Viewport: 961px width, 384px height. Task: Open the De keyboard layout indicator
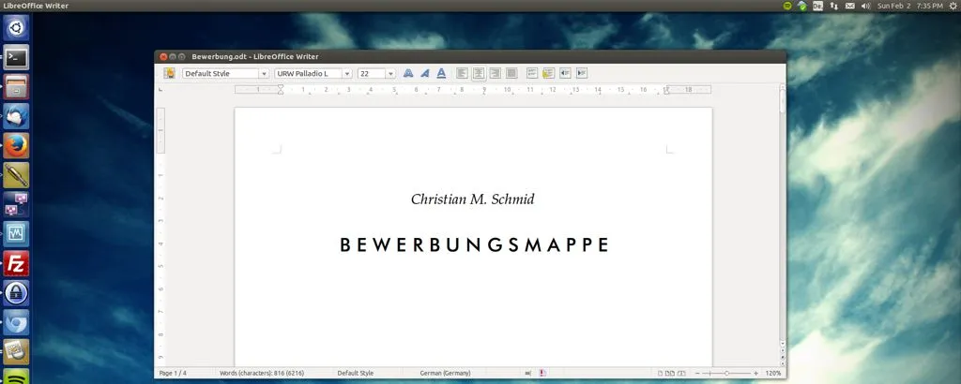coord(817,6)
